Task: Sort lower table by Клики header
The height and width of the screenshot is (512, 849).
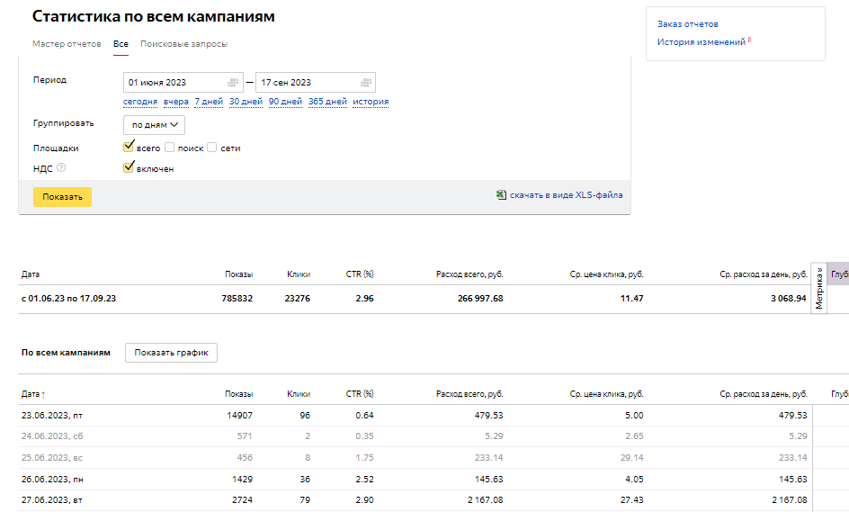Action: pyautogui.click(x=299, y=394)
